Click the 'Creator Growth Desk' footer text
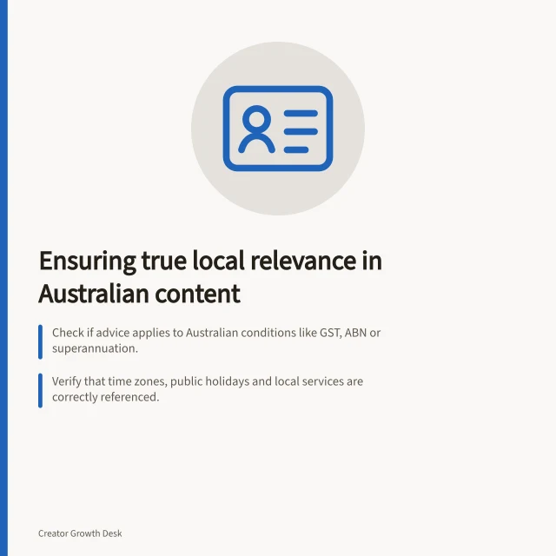The width and height of the screenshot is (556, 556). point(80,533)
